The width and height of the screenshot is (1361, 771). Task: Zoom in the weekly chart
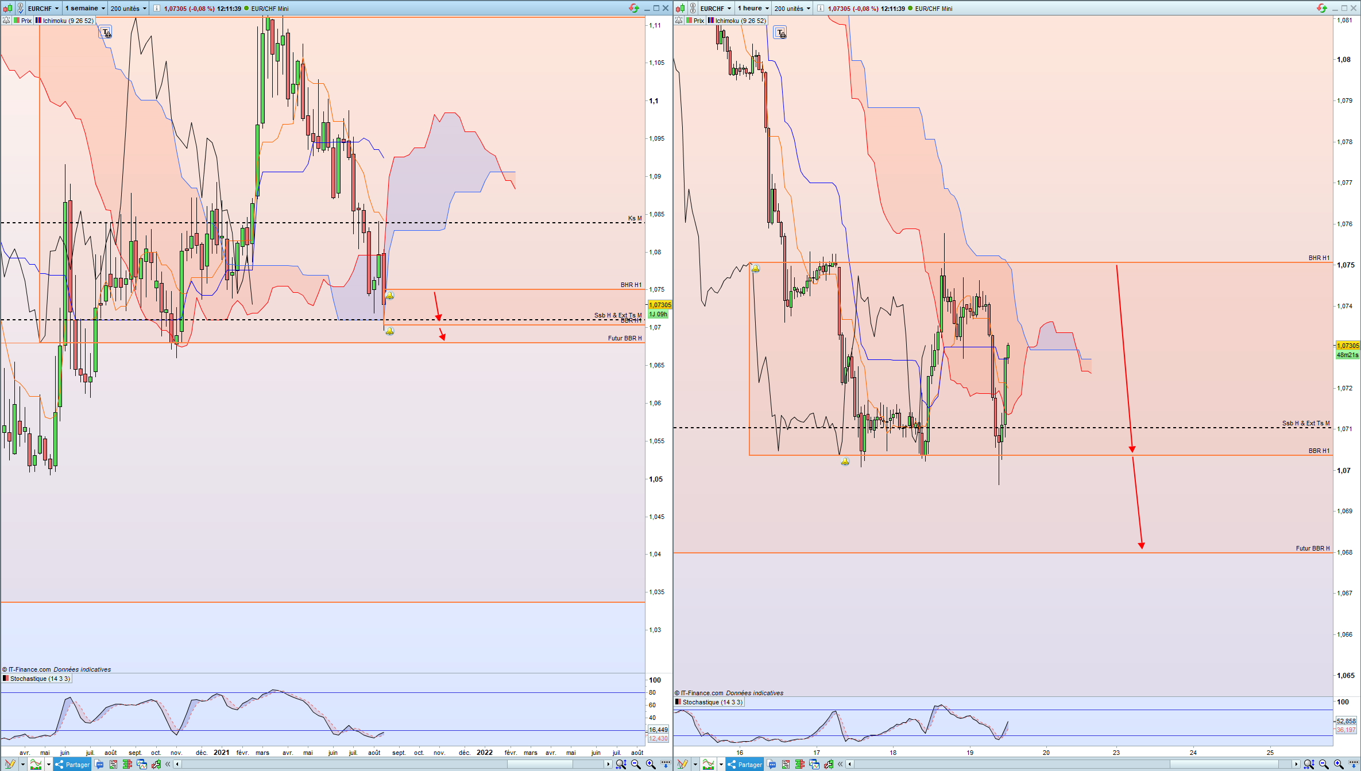tap(651, 764)
